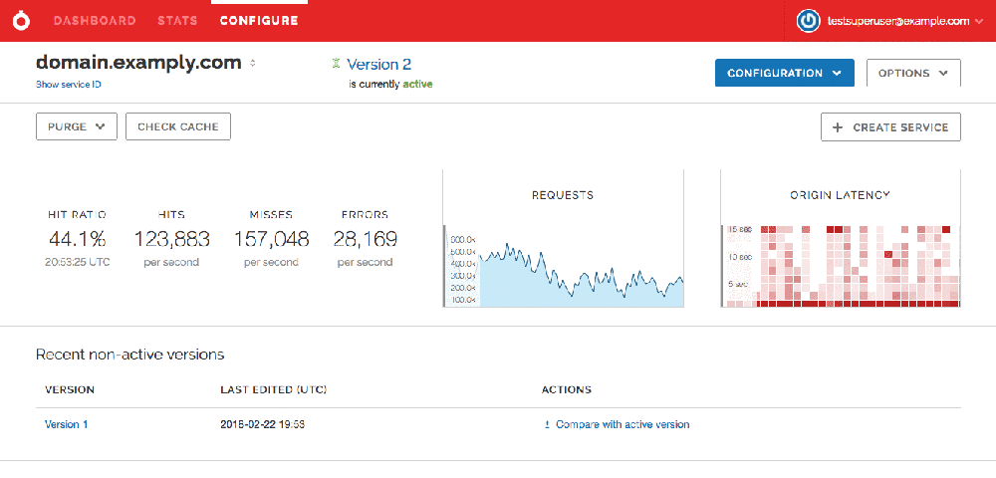Open the service switcher arrows beside domain name
This screenshot has width=996, height=478.
253,64
